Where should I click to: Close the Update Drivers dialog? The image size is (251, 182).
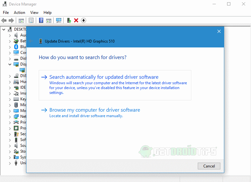(x=219, y=31)
